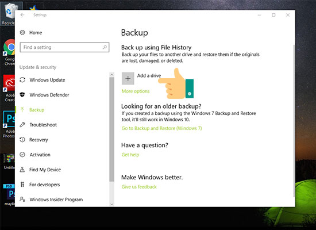Image resolution: width=316 pixels, height=230 pixels.
Task: Click the Backup page vertical scrollbar
Action: click(x=294, y=121)
